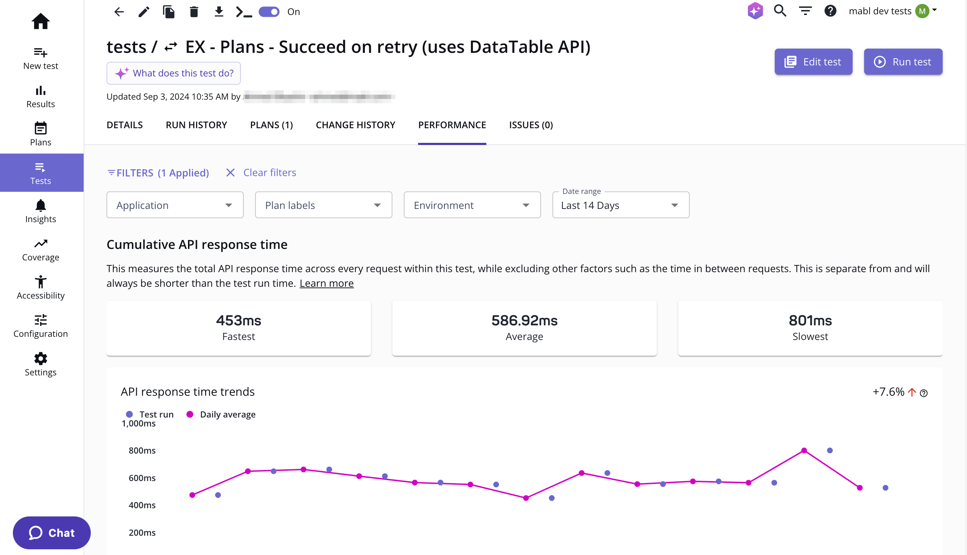Open the help question mark icon
The image size is (967, 555).
coord(831,11)
